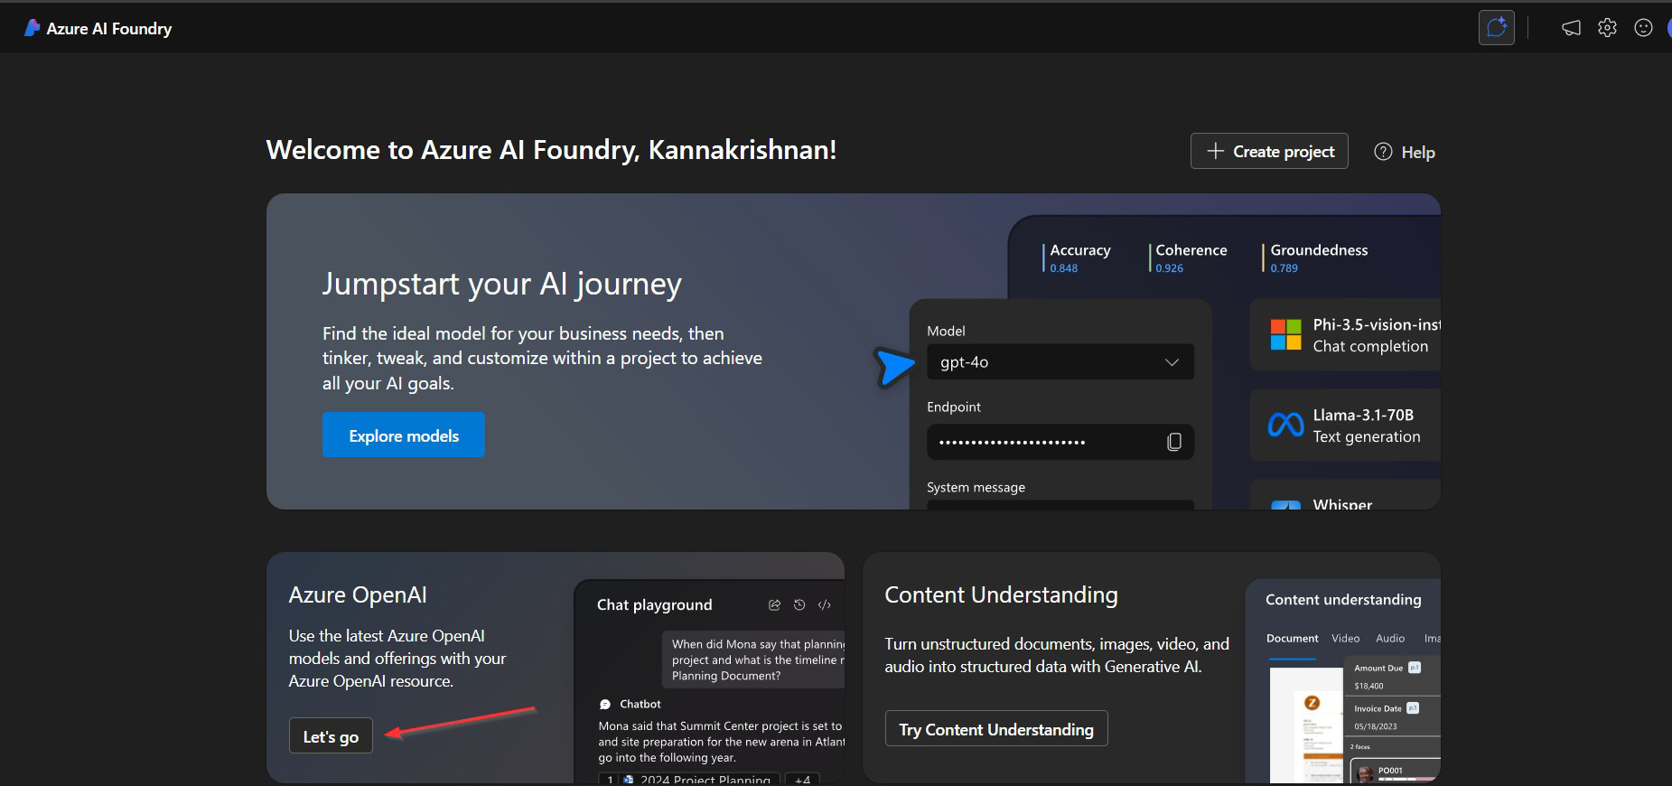
Task: Click the blue arrow pointer beside Model
Action: 893,366
